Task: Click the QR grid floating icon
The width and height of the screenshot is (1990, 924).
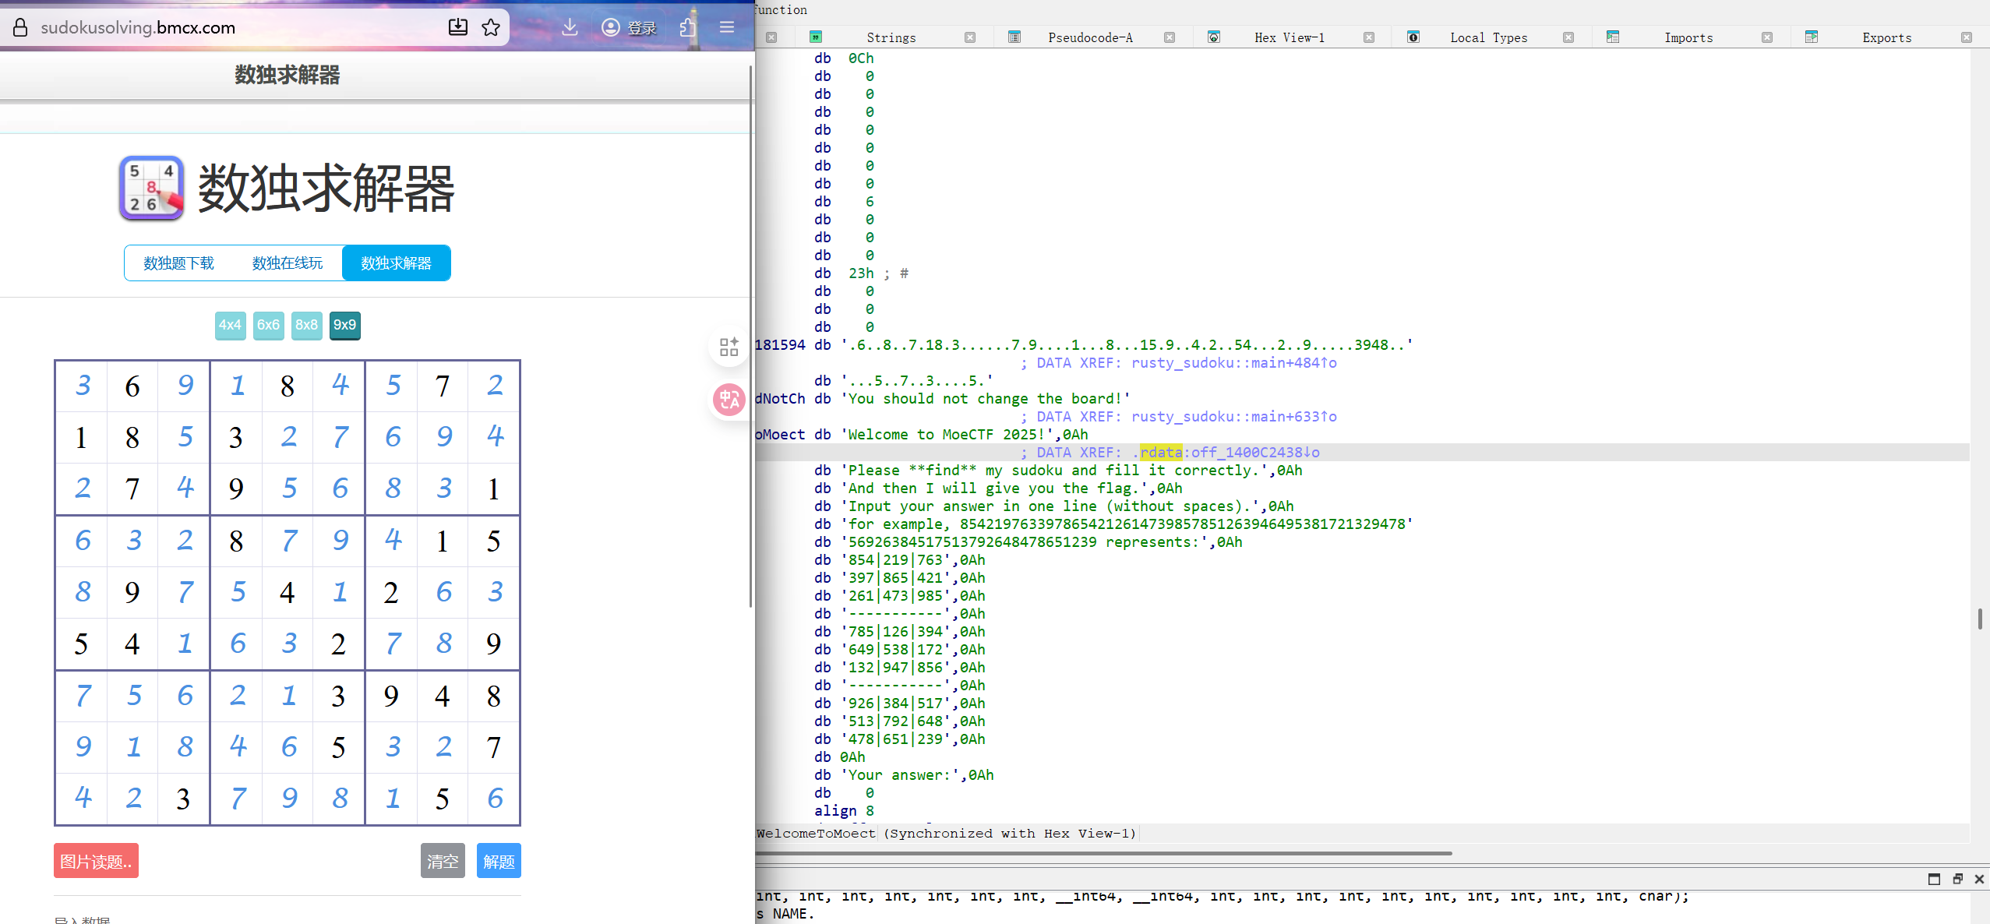Action: 729,347
